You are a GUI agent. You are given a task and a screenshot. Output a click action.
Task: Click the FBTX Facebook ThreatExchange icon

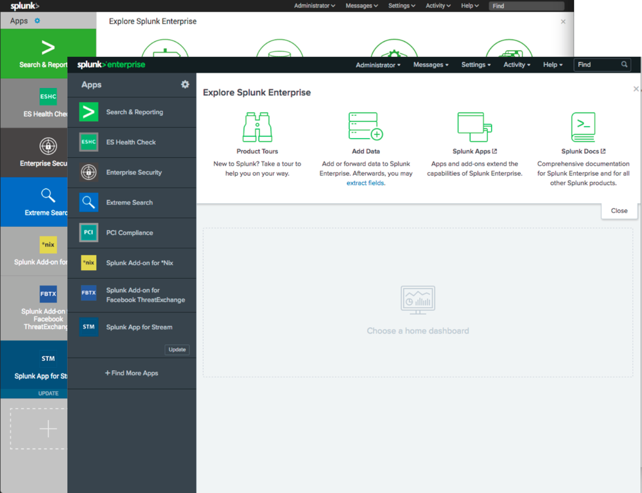pyautogui.click(x=89, y=293)
